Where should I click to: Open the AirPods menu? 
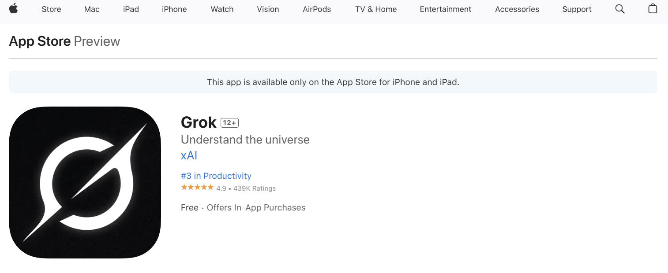click(x=317, y=9)
